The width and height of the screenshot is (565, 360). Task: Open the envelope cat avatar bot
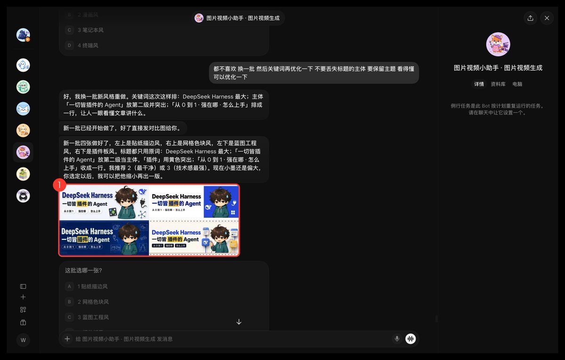(x=23, y=109)
